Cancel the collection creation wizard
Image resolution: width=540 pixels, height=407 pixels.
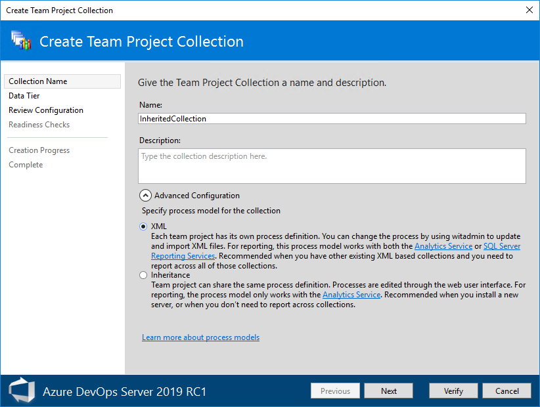pos(507,391)
